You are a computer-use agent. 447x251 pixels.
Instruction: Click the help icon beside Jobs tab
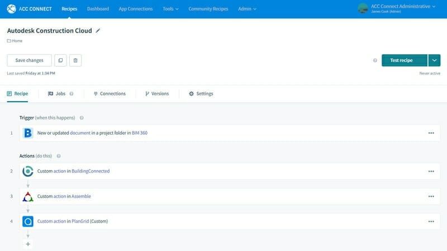tap(72, 93)
